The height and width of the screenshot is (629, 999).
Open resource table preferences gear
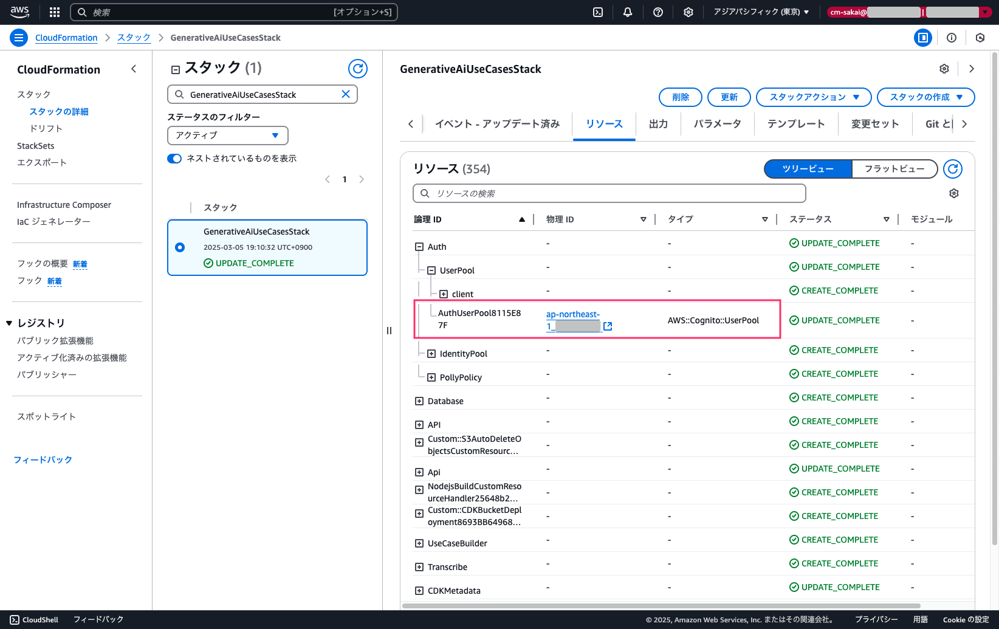954,193
